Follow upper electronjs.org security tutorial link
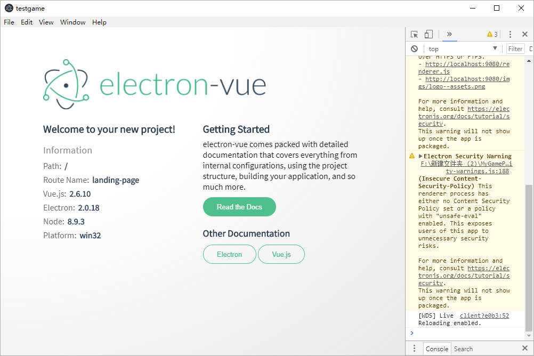 pyautogui.click(x=464, y=116)
